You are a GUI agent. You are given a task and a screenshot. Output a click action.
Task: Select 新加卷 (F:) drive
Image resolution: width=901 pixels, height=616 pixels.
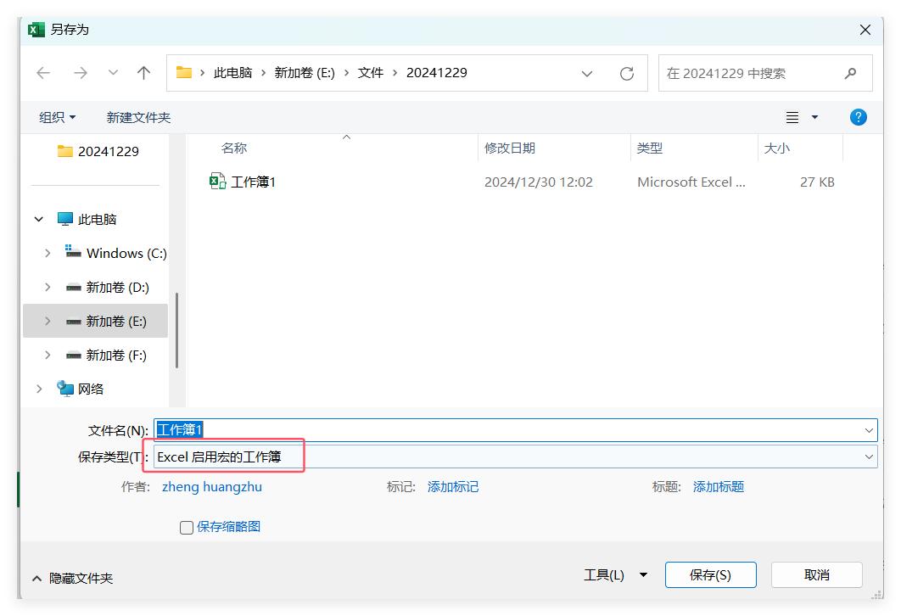click(x=106, y=356)
